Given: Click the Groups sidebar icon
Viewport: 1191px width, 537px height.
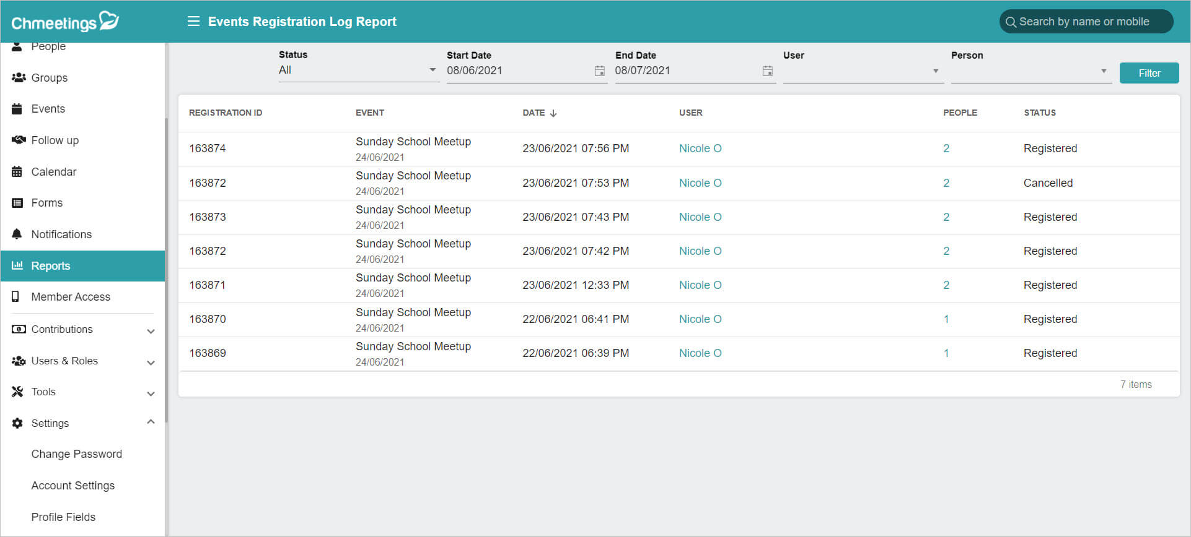Looking at the screenshot, I should coord(19,78).
